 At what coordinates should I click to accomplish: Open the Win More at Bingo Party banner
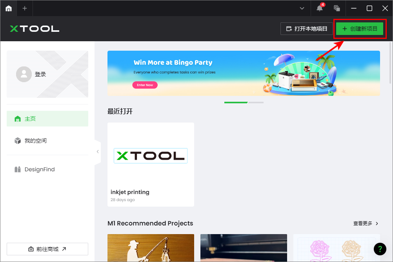(244, 73)
